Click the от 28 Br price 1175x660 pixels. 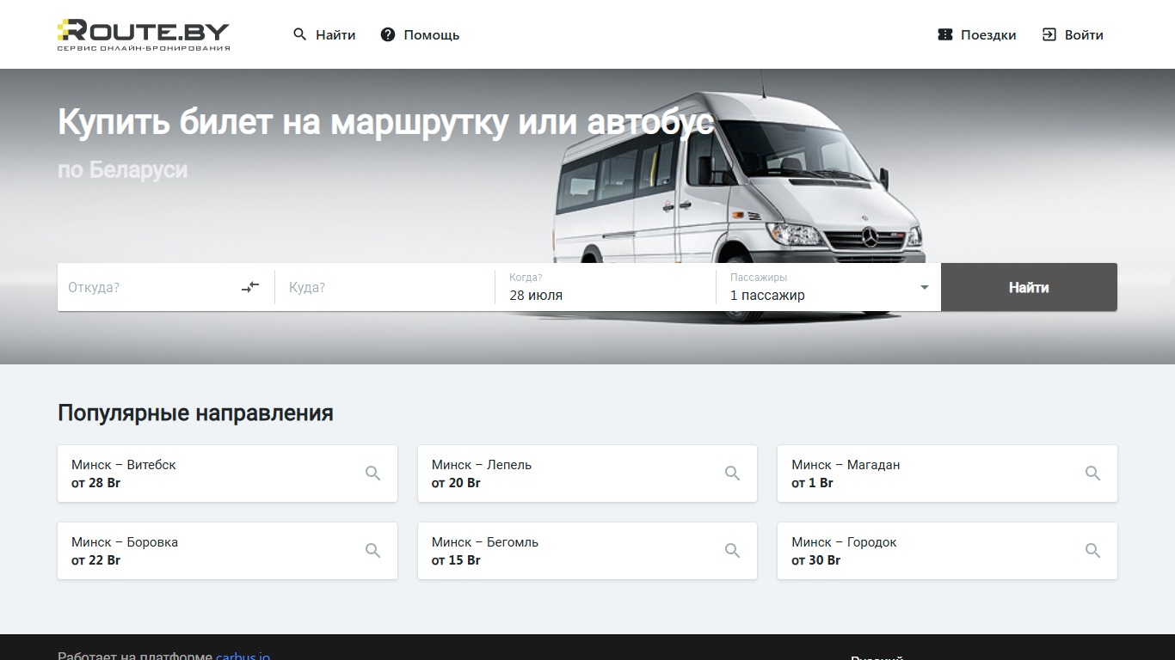coord(96,482)
